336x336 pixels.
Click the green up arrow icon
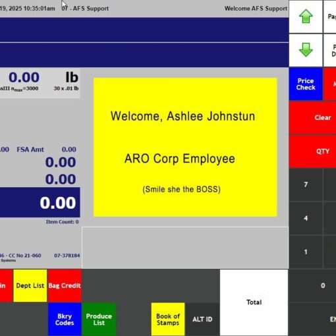306,16
